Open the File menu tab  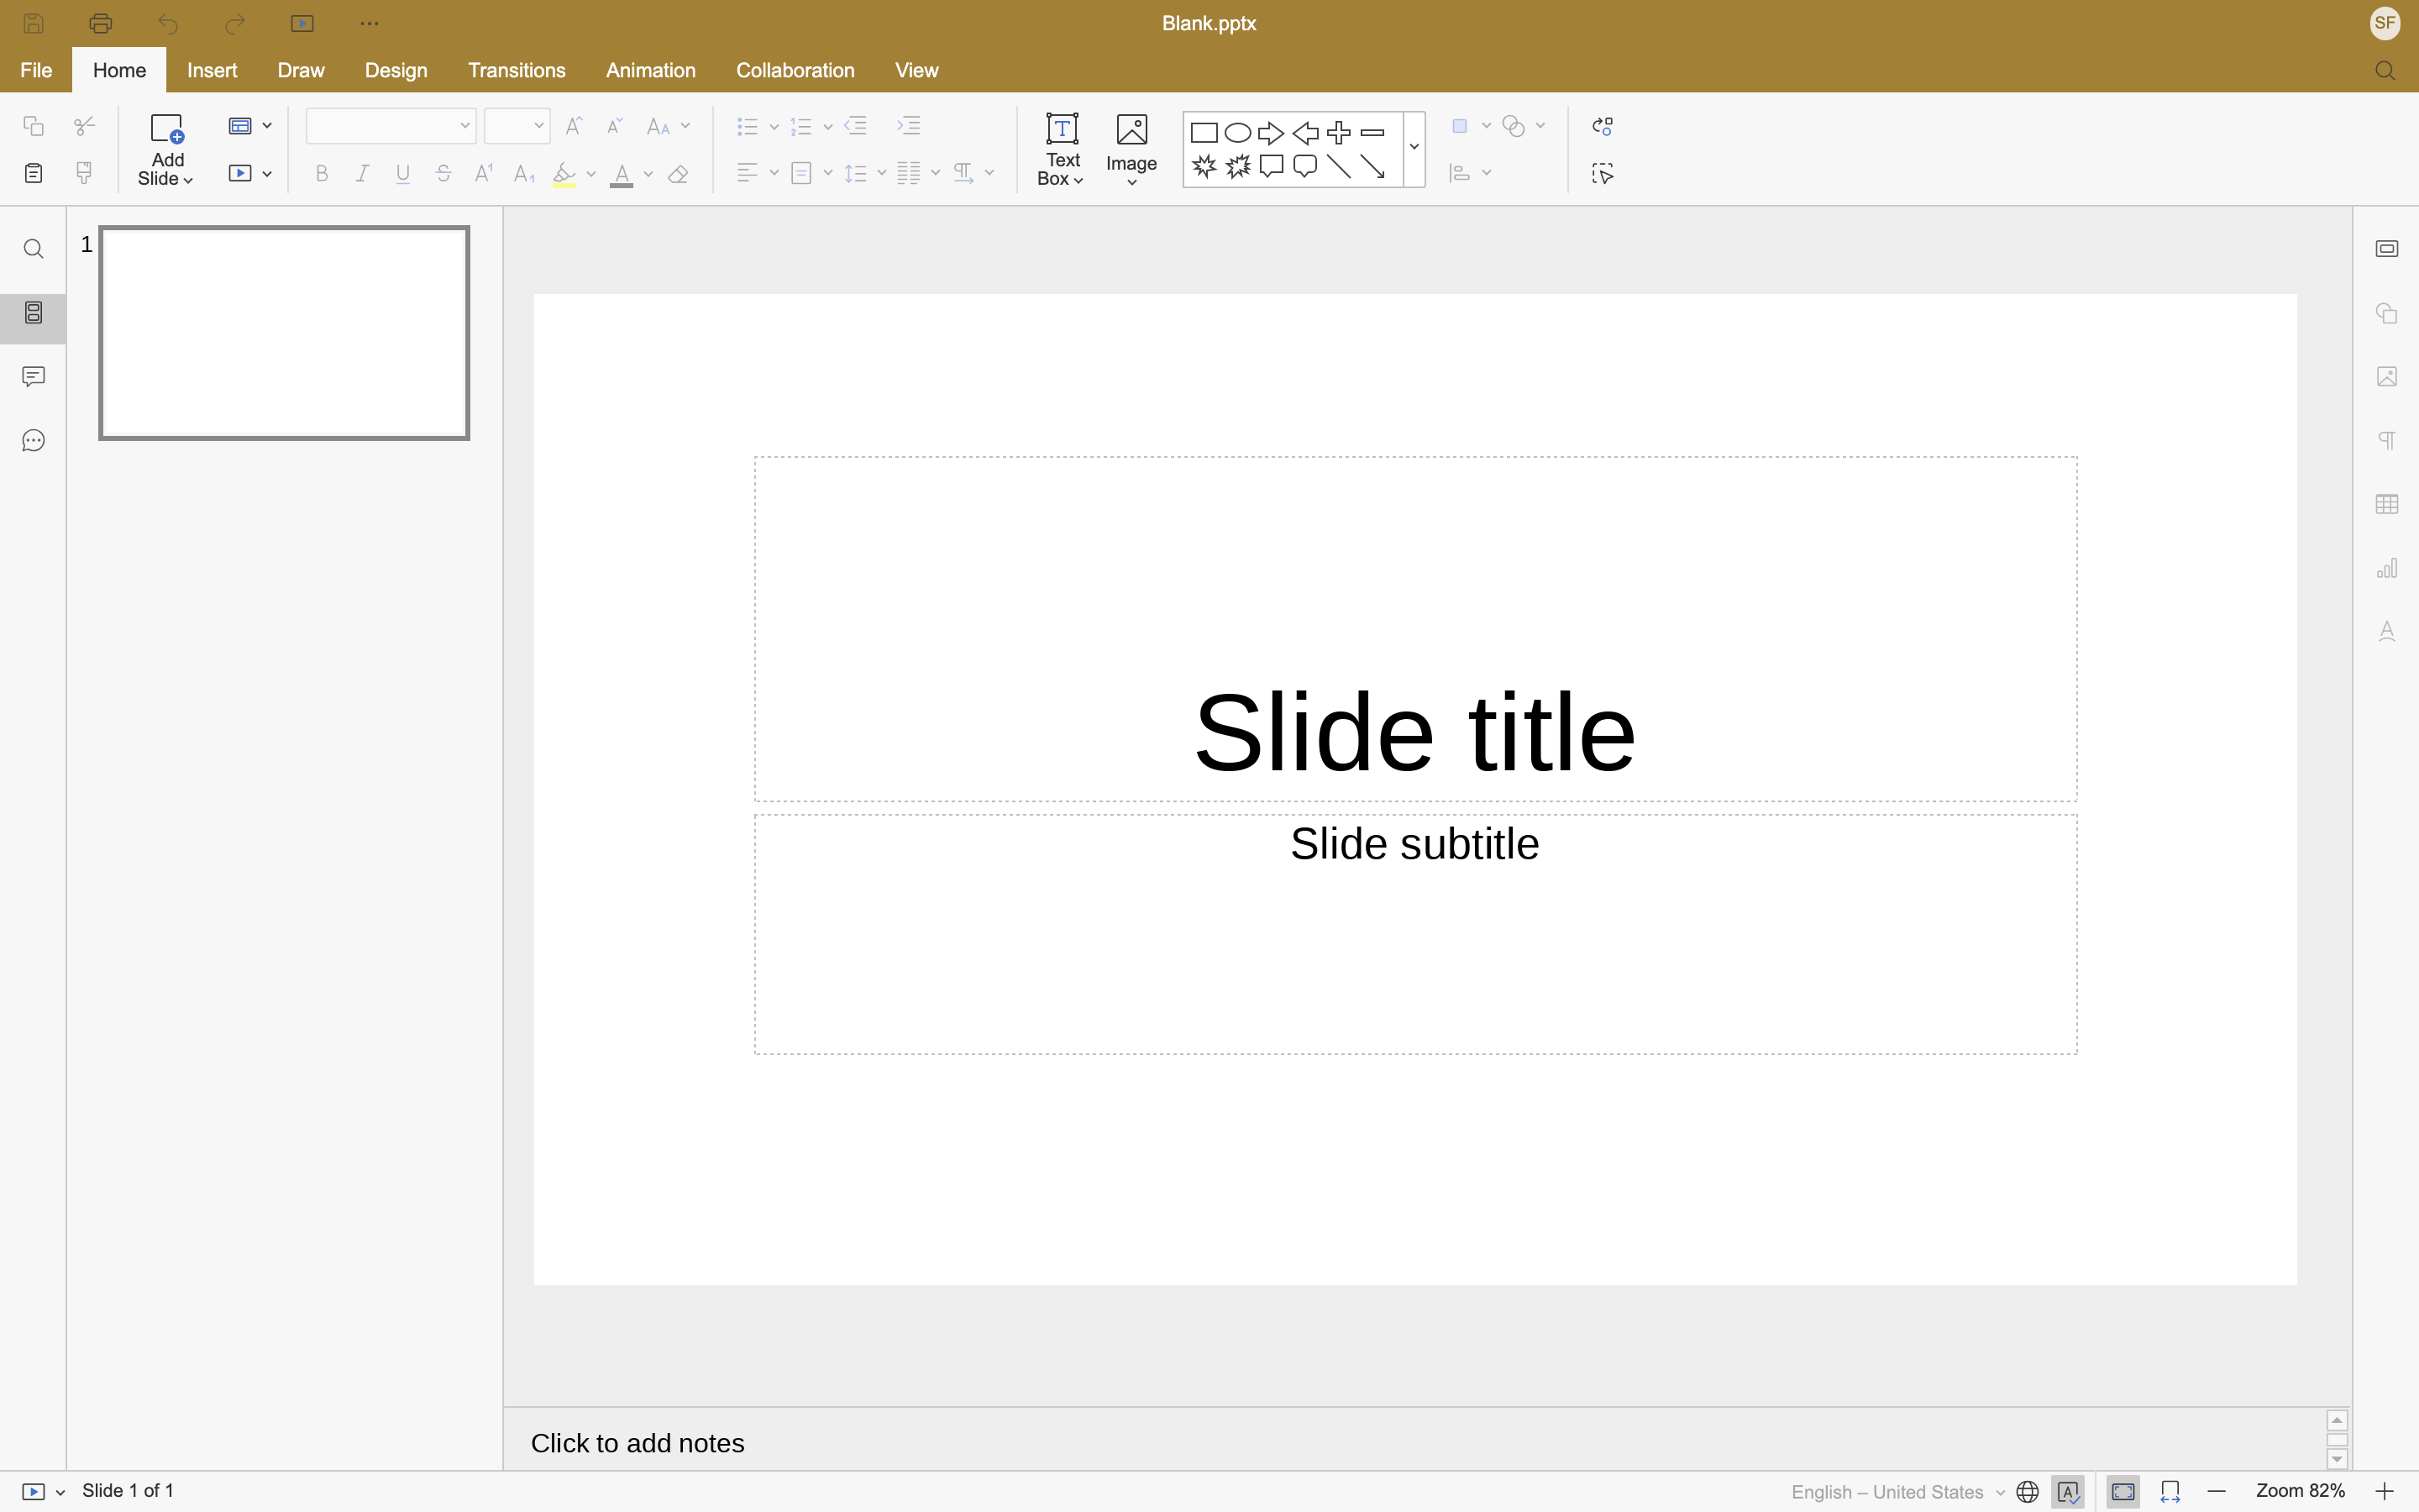click(x=36, y=70)
